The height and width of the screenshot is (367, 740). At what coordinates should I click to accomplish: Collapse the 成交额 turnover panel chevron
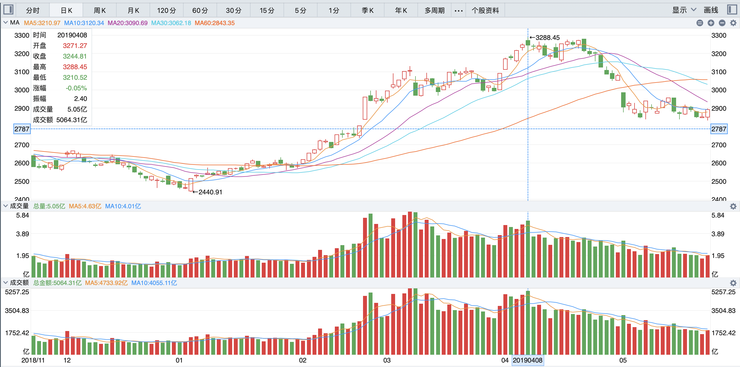(6, 283)
